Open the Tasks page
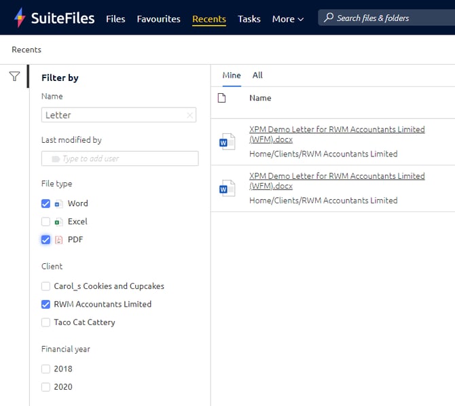455x406 pixels. point(249,19)
